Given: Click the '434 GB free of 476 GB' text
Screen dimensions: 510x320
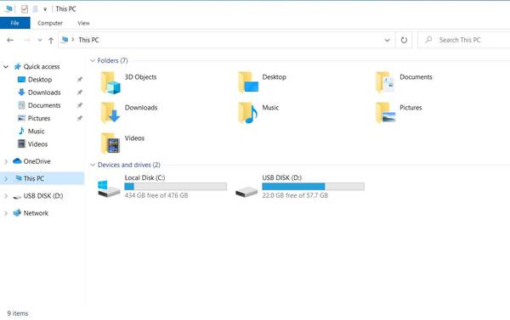Looking at the screenshot, I should coord(156,195).
